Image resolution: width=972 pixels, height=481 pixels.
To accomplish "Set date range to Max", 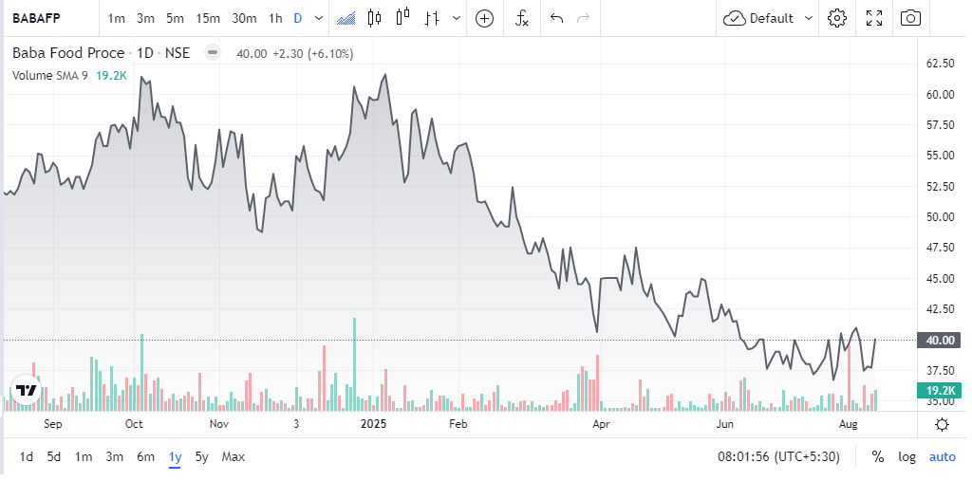I will coord(234,457).
